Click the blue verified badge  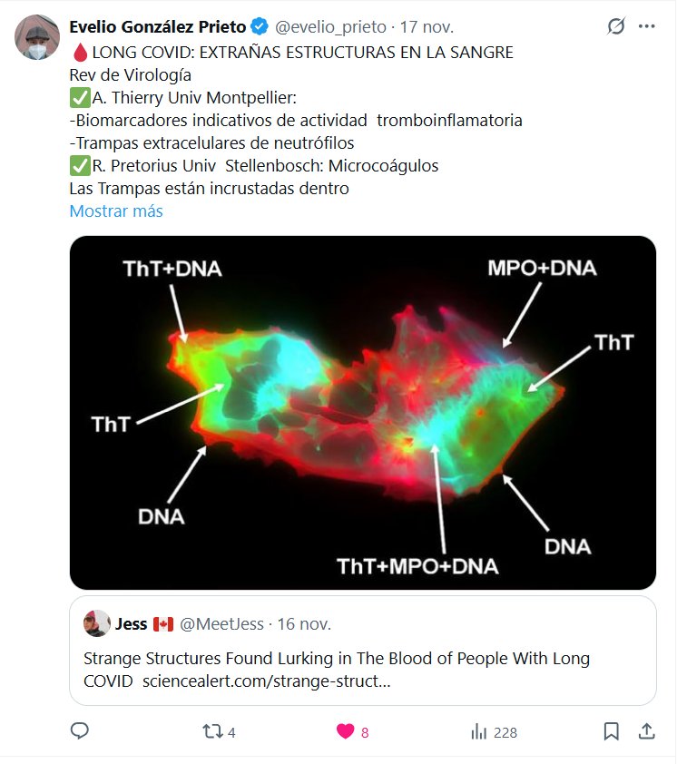(259, 27)
